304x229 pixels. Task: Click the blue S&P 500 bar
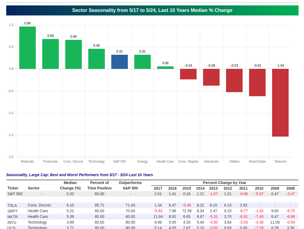click(119, 62)
